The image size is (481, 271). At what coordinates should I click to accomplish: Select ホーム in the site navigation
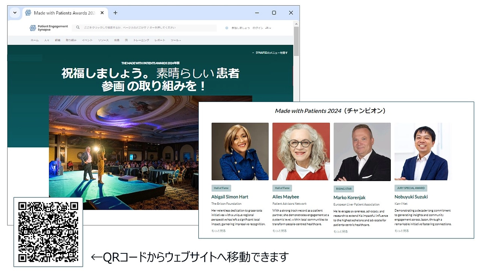click(x=34, y=40)
